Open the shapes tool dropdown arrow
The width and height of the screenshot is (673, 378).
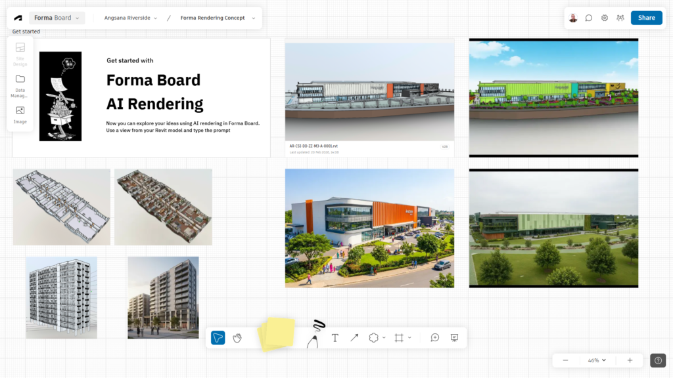coord(384,338)
